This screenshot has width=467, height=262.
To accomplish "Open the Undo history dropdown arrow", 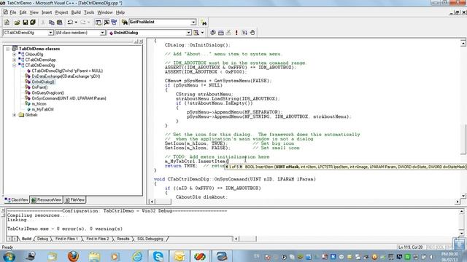I will click(x=76, y=23).
